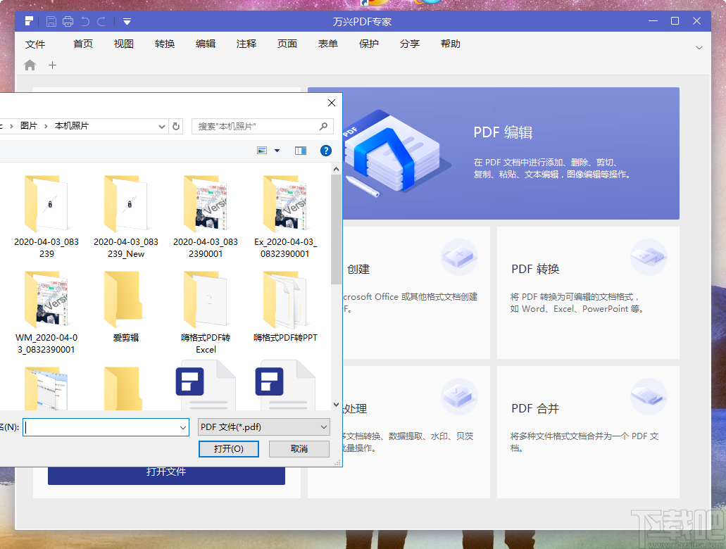Image resolution: width=726 pixels, height=549 pixels.
Task: Toggle the thumbnail view mode icon
Action: tap(262, 150)
